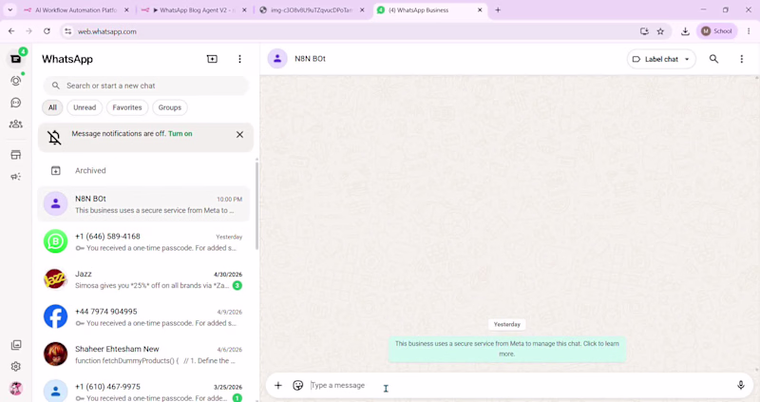Open the conversation menu dots in header
The height and width of the screenshot is (402, 760).
(x=741, y=59)
